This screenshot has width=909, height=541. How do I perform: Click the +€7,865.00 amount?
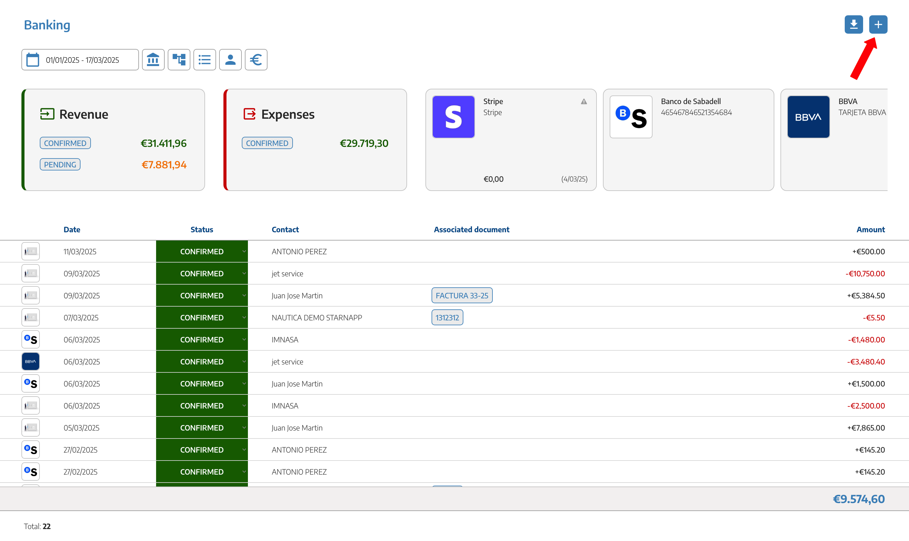[x=866, y=428]
